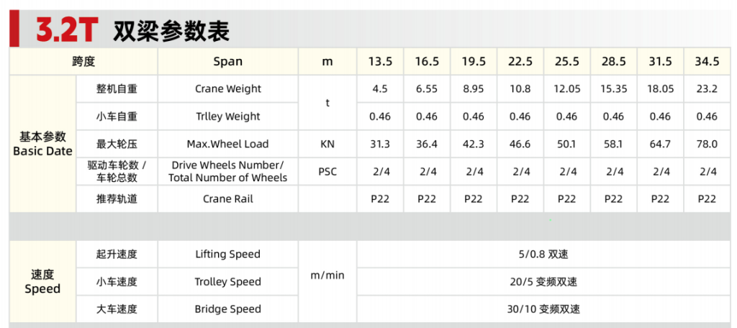Click the Crane Rail label
This screenshot has height=328, width=737.
point(228,199)
